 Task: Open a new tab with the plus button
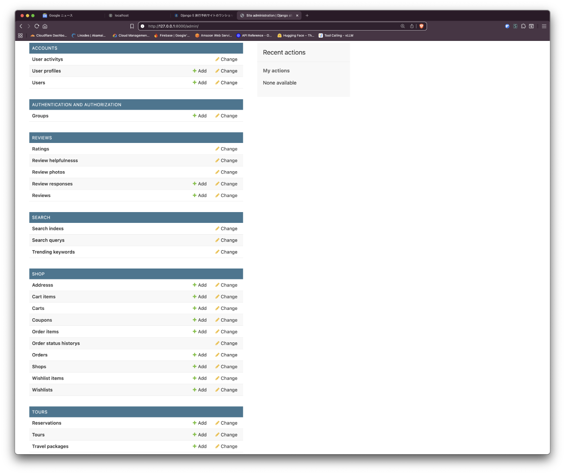tap(307, 16)
